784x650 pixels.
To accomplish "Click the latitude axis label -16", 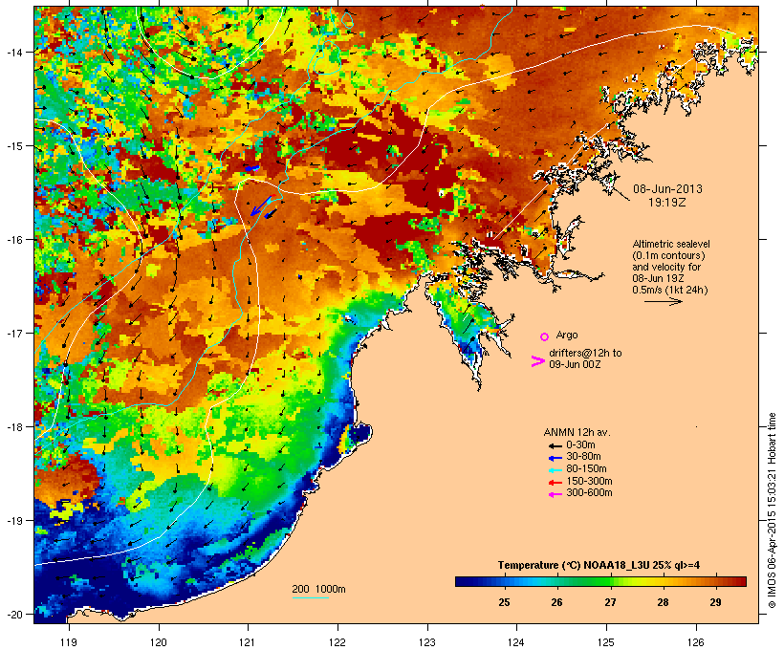I will click(x=13, y=240).
